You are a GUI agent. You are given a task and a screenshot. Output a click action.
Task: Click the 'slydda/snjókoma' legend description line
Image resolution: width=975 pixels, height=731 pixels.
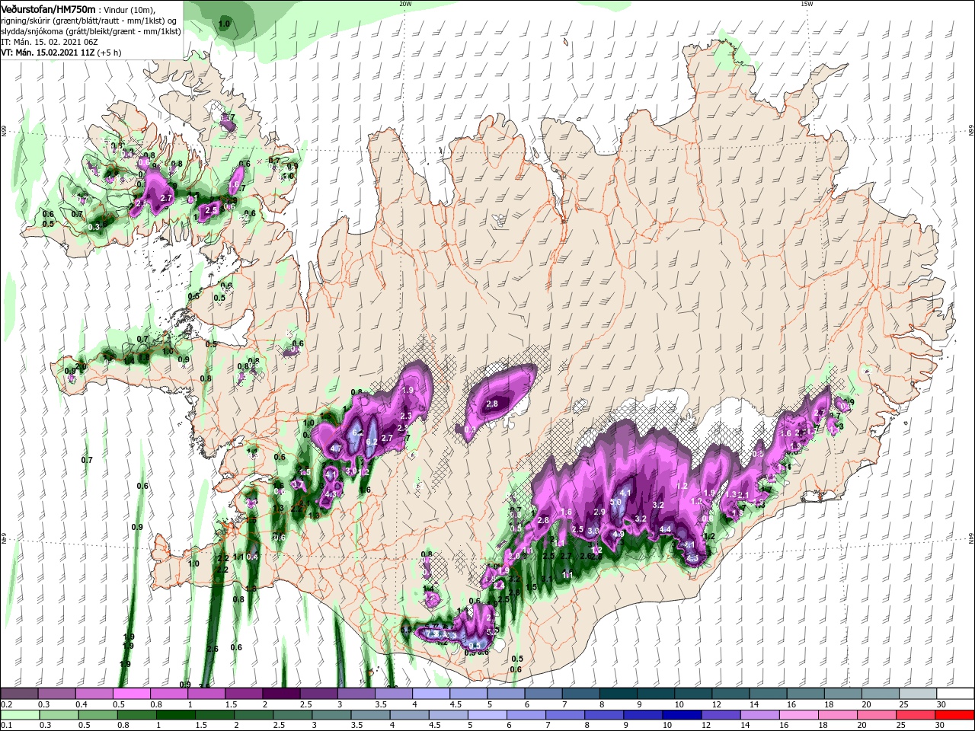(91, 31)
